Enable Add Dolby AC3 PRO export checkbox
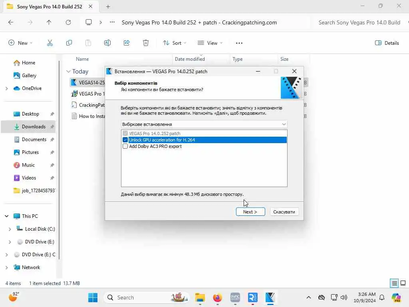The height and width of the screenshot is (307, 409). (x=125, y=146)
